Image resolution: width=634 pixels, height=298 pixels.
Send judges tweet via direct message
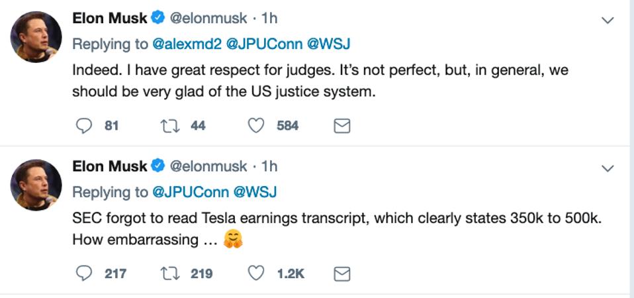pos(341,126)
